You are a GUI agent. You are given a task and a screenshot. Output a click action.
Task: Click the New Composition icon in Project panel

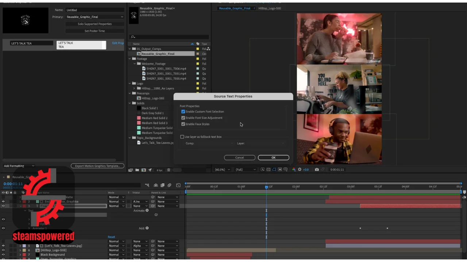[144, 170]
